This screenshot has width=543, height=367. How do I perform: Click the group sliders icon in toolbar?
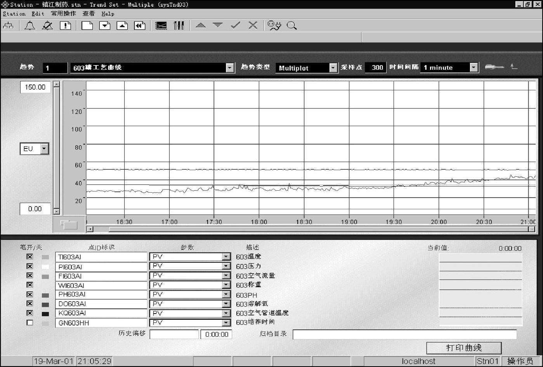pyautogui.click(x=179, y=26)
